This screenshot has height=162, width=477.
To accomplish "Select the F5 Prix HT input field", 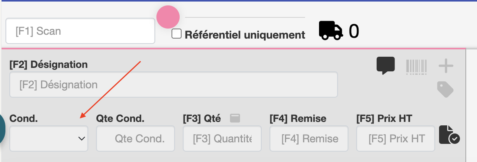I will point(396,138).
